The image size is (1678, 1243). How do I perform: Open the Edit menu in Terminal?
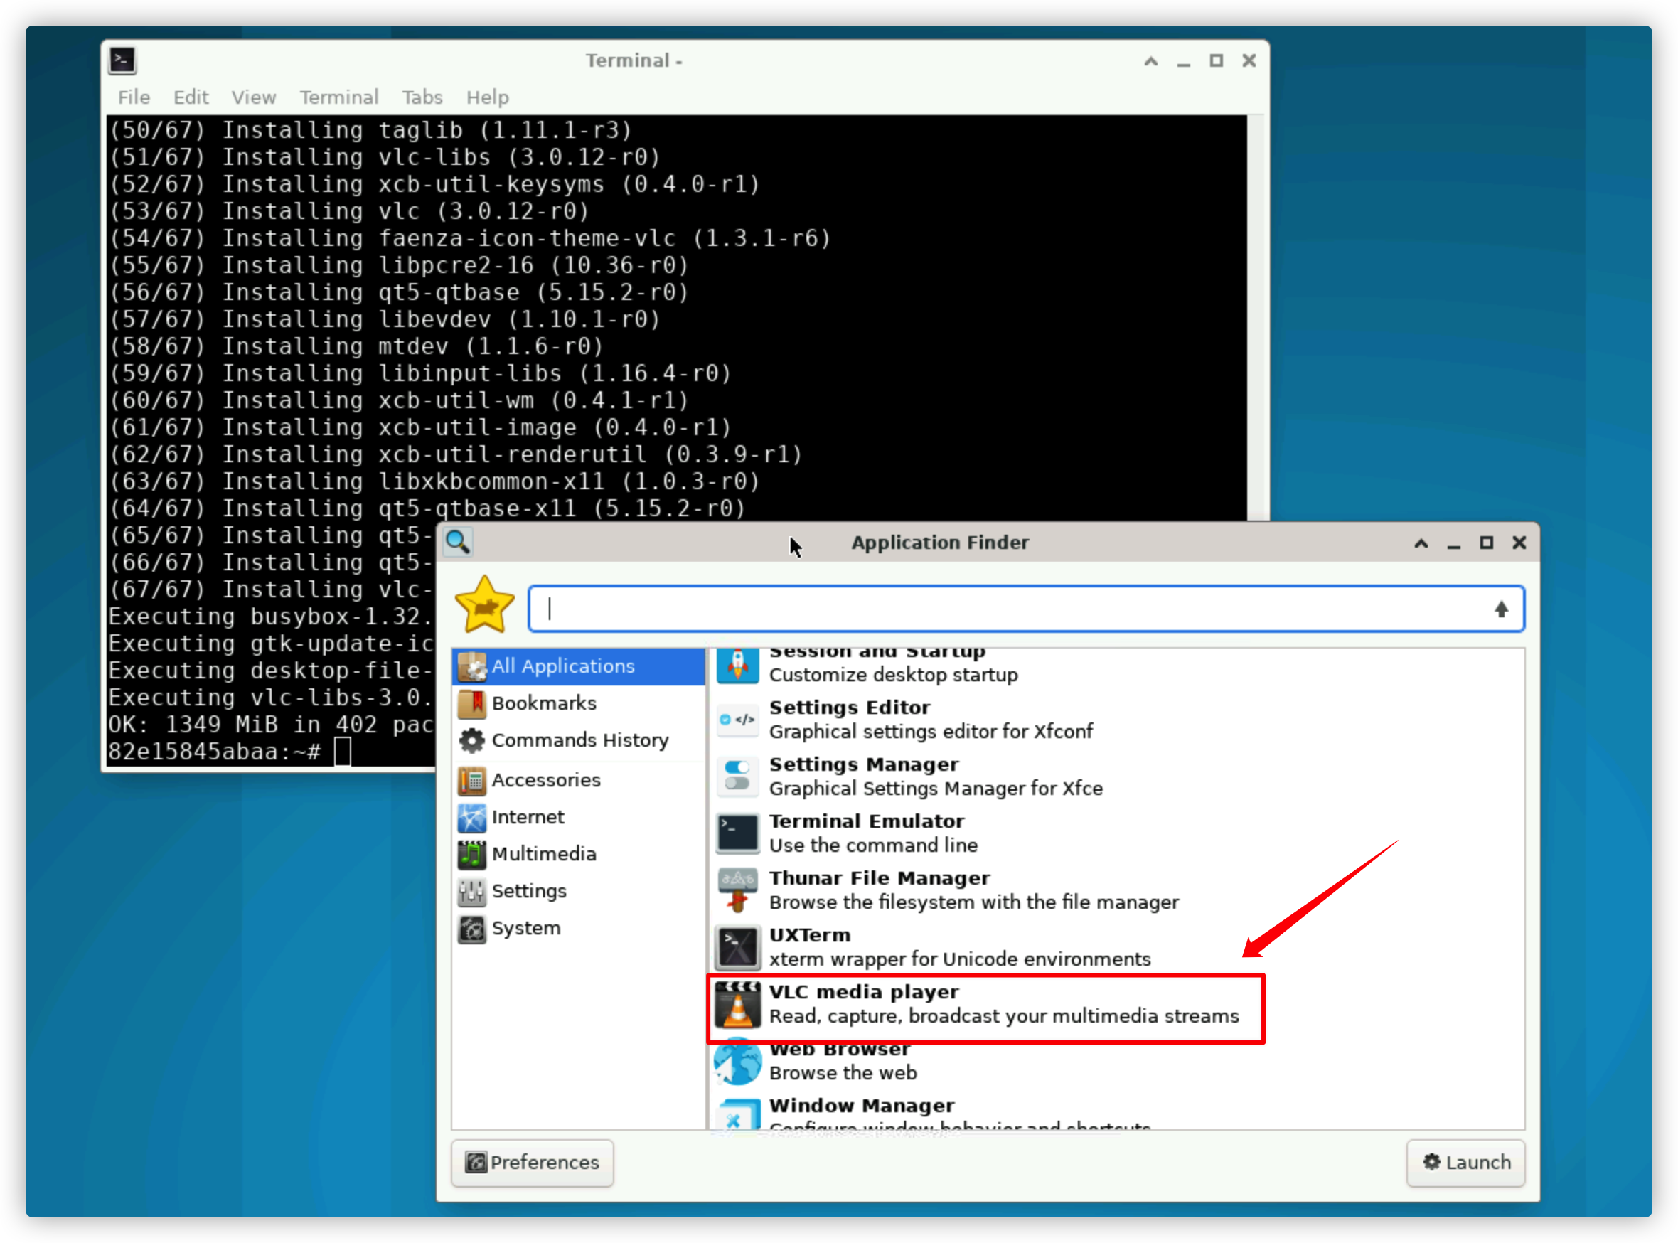pyautogui.click(x=191, y=96)
